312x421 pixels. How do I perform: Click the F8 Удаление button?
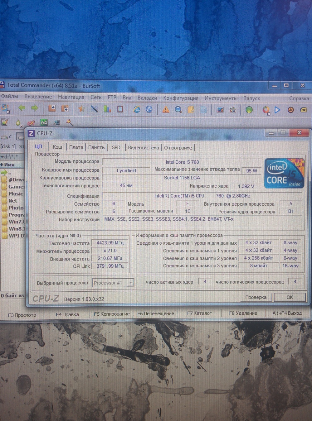coord(243,313)
